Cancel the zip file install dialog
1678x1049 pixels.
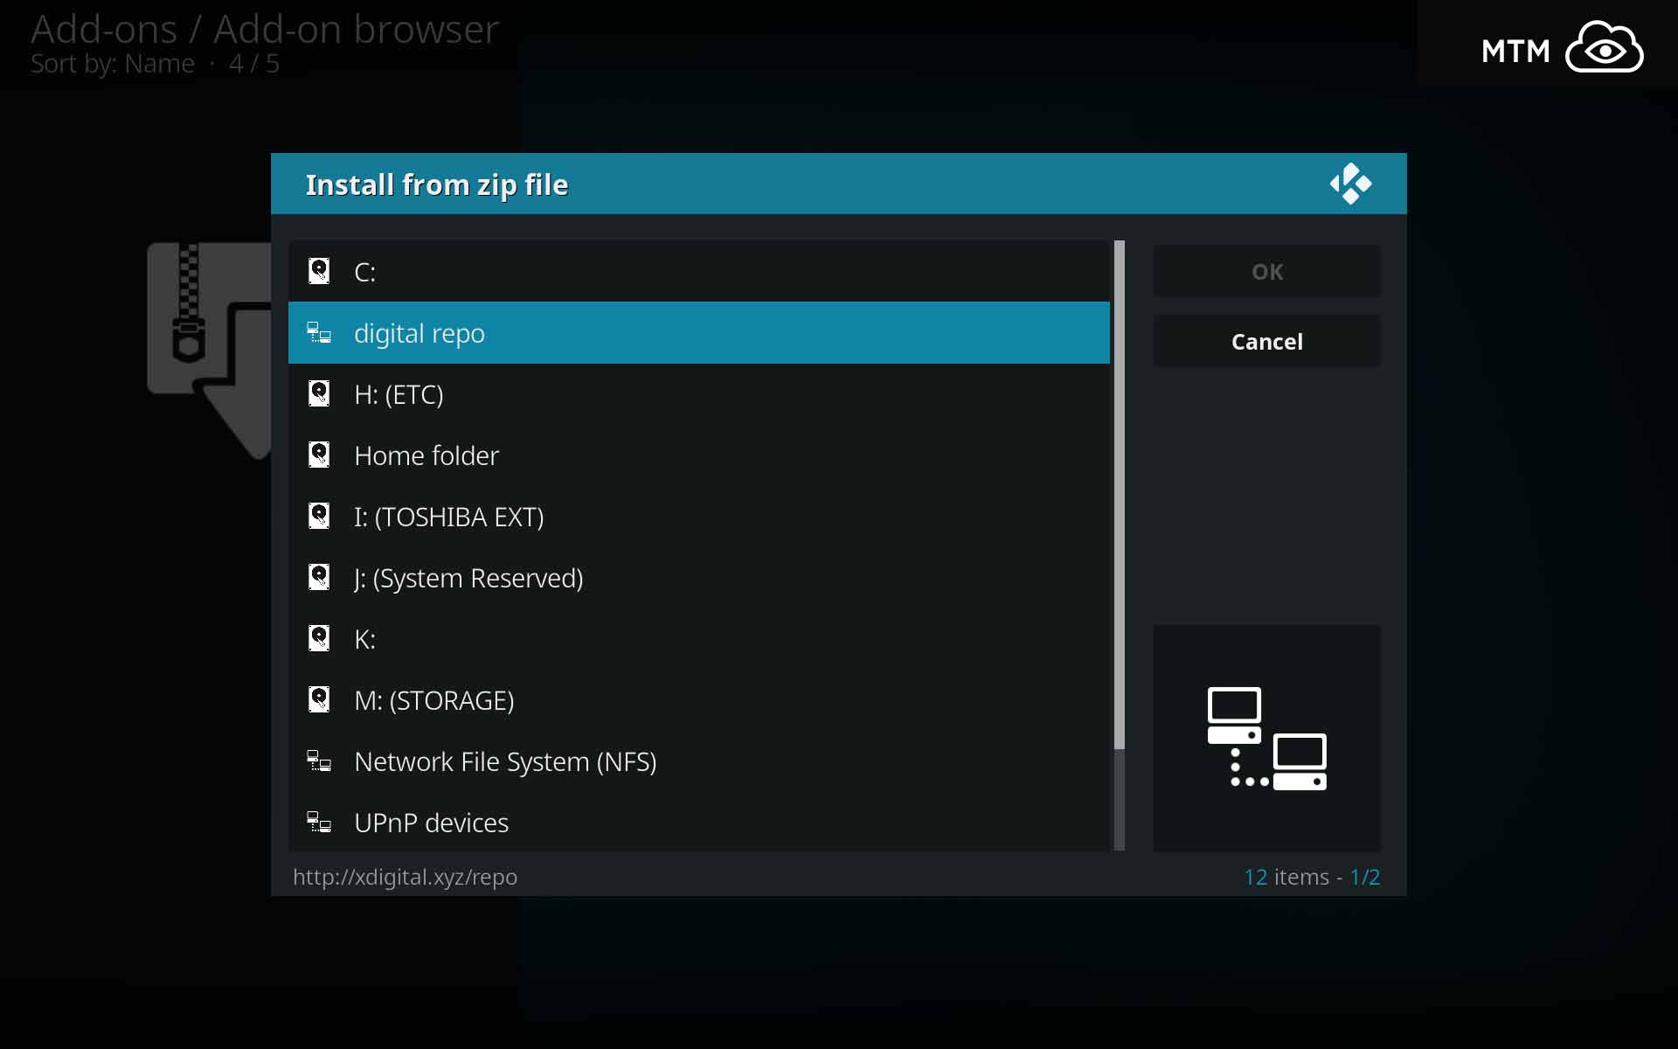[x=1267, y=341]
